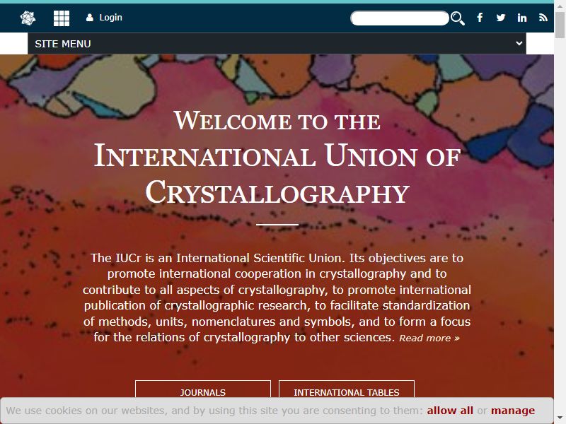
Task: Click the IUCr crystal logo icon
Action: click(28, 18)
